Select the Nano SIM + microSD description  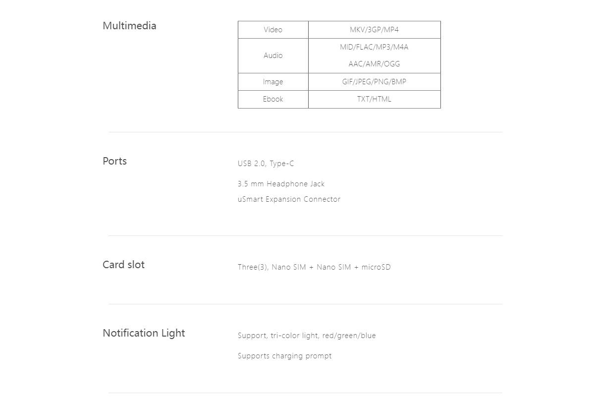314,267
